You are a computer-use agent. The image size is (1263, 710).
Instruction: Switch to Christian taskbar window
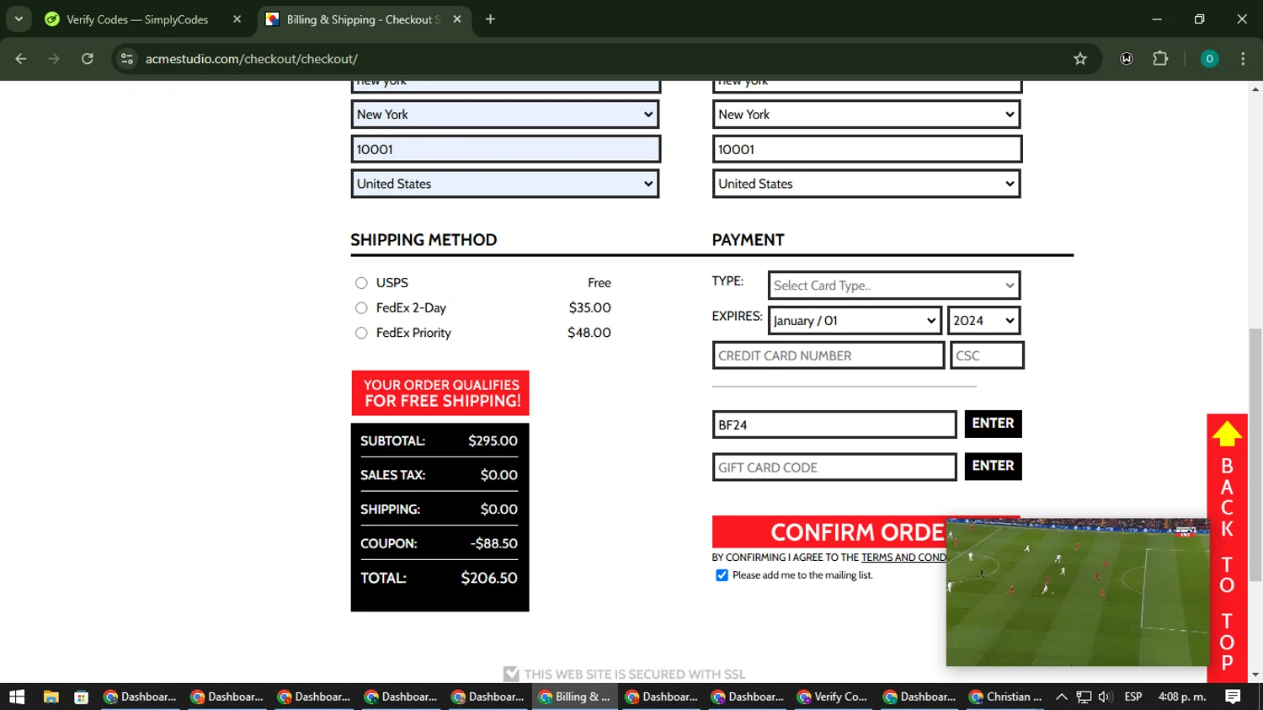[1005, 697]
